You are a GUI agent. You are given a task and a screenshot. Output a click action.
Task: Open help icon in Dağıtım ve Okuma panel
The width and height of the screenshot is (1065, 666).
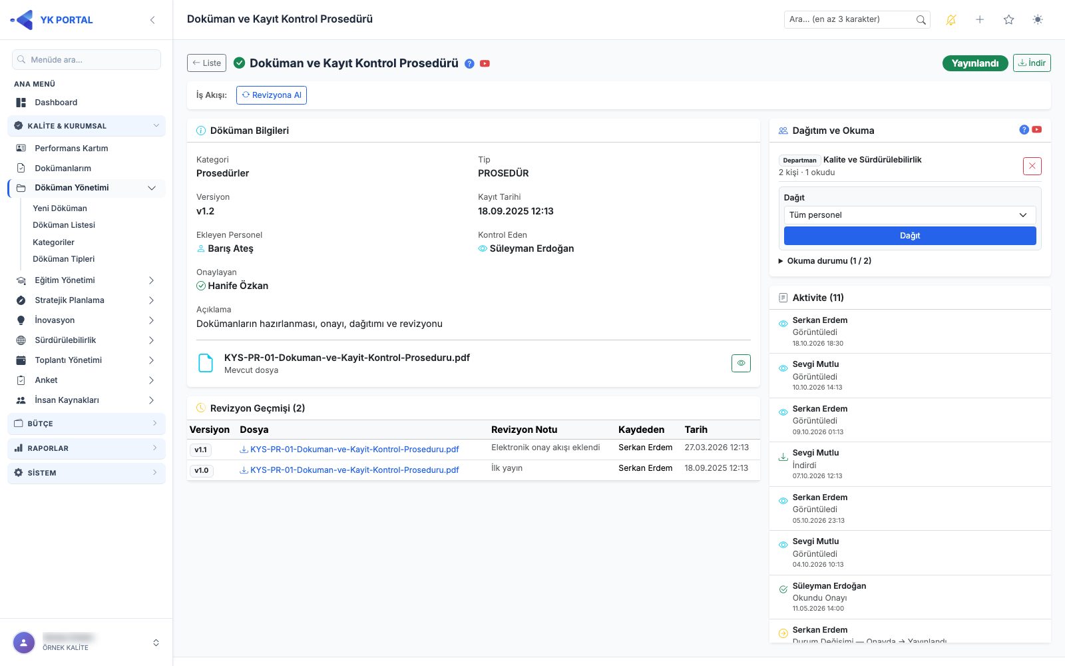[1024, 130]
